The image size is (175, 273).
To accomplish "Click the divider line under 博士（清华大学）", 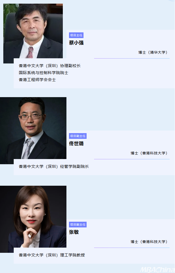I will 132,58.
